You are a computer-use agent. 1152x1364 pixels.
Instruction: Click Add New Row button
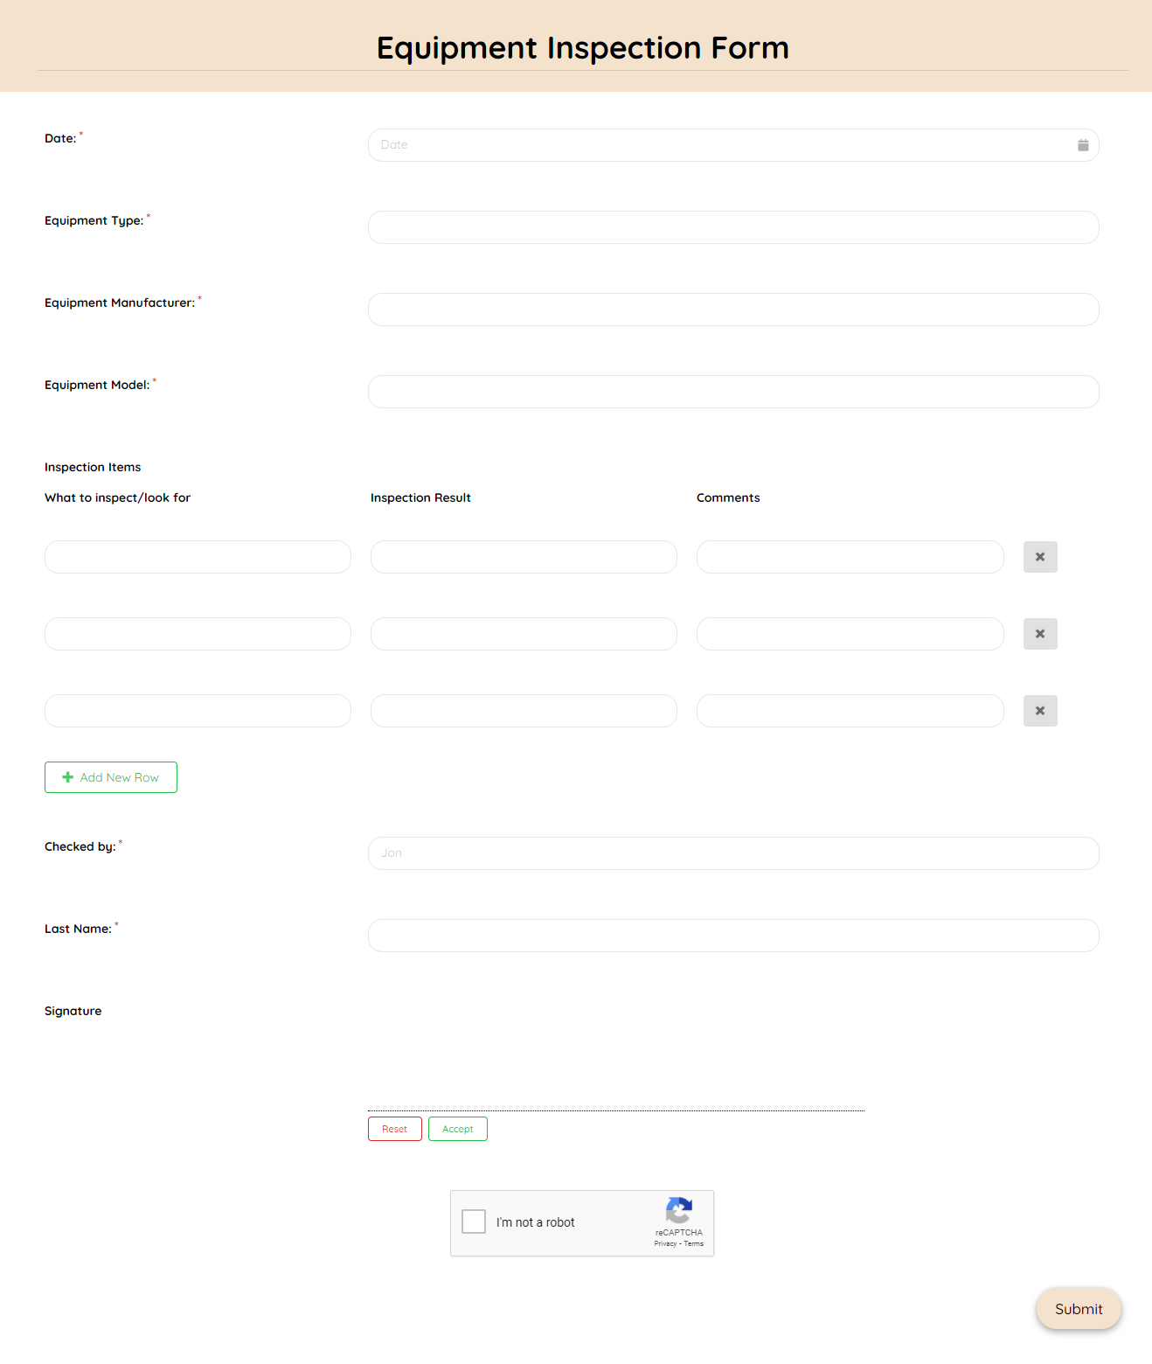[x=111, y=777]
